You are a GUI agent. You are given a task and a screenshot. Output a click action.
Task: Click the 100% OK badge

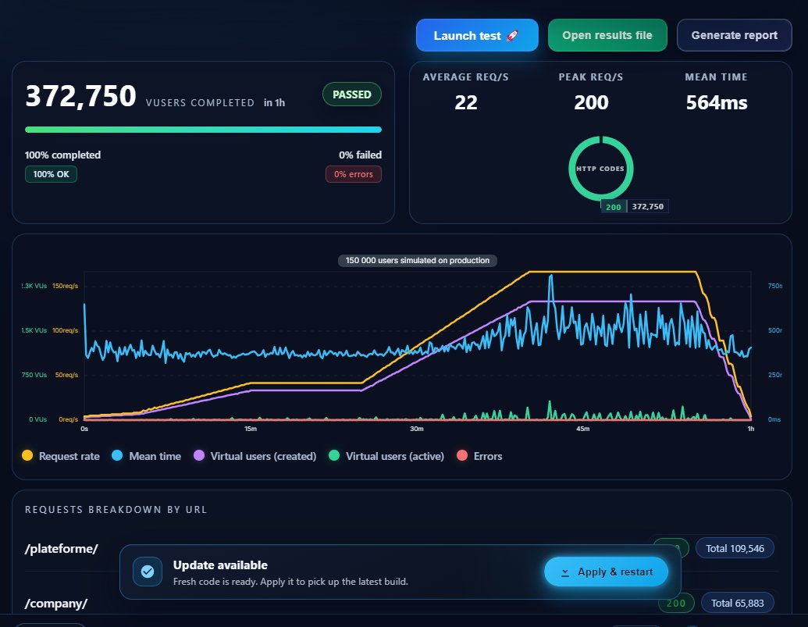(x=51, y=174)
